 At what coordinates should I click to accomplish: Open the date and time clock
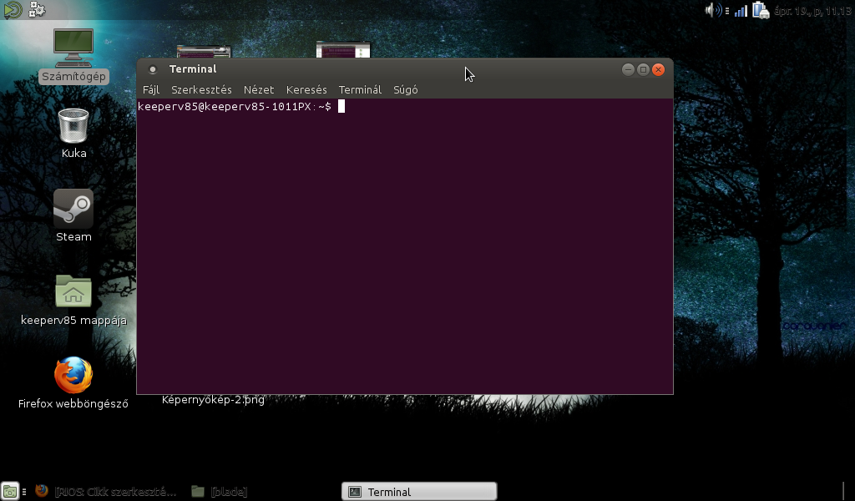(x=812, y=11)
